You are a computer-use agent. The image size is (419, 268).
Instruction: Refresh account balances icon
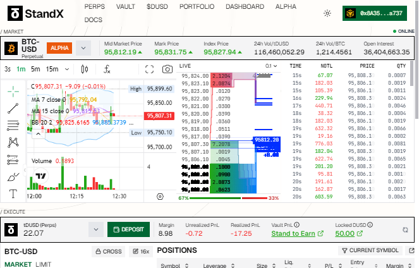click(405, 230)
